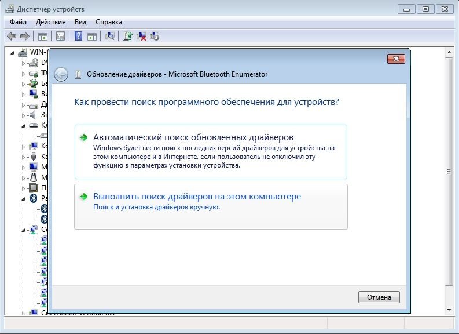Click the disable device icon with down arrow

155,37
